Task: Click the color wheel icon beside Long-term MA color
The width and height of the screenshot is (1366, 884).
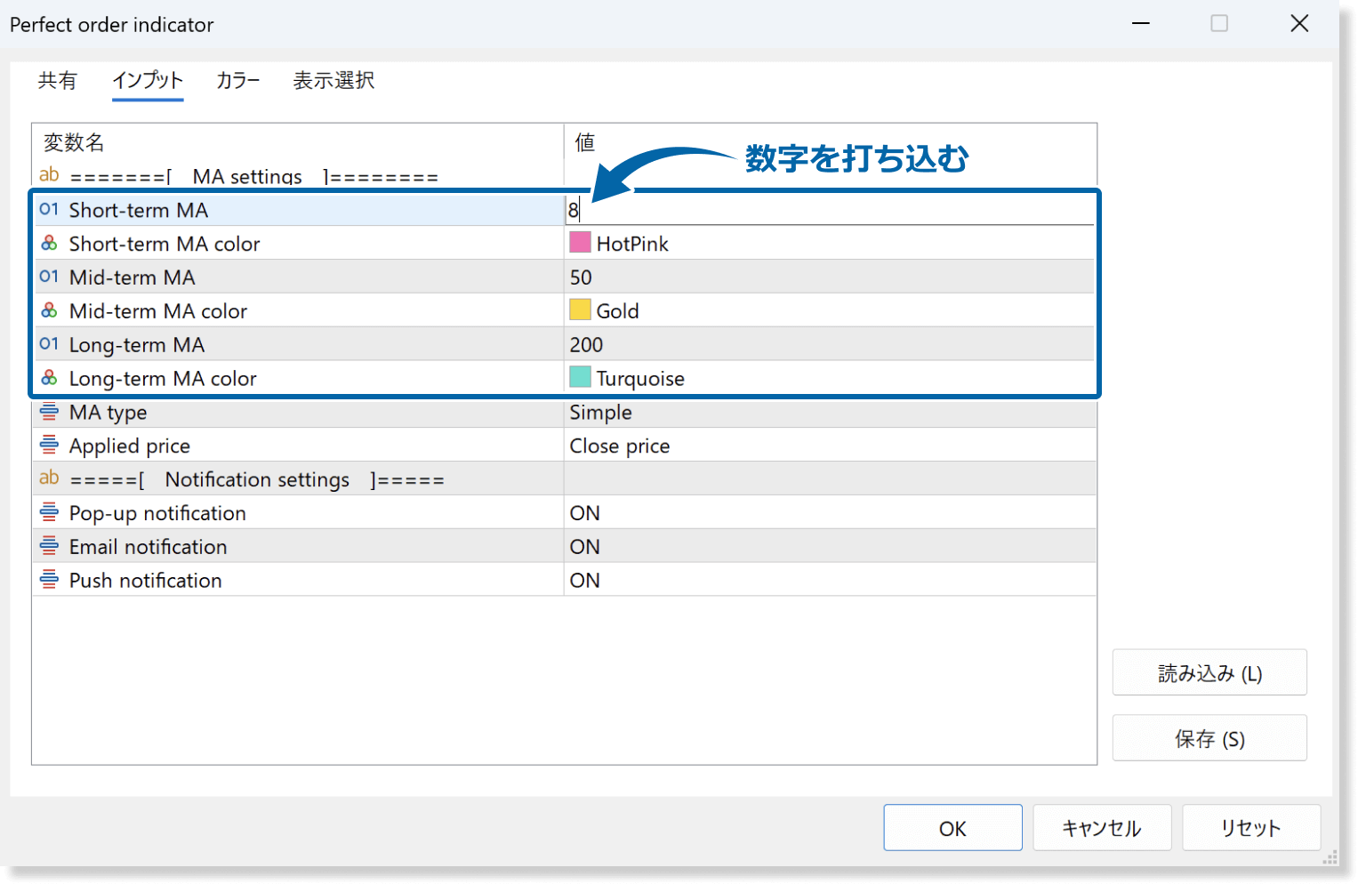Action: click(x=49, y=378)
